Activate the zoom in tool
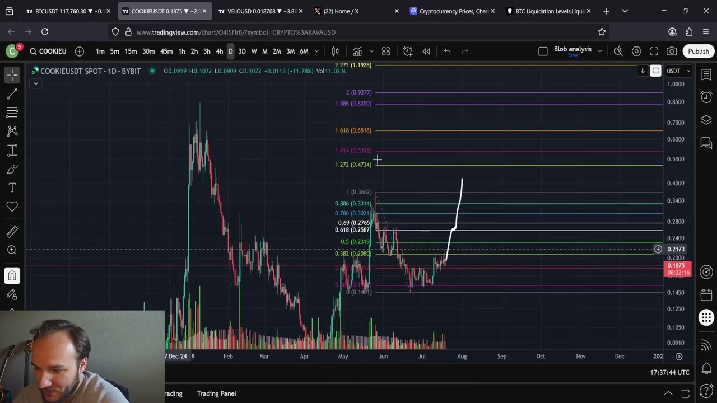 coord(12,250)
